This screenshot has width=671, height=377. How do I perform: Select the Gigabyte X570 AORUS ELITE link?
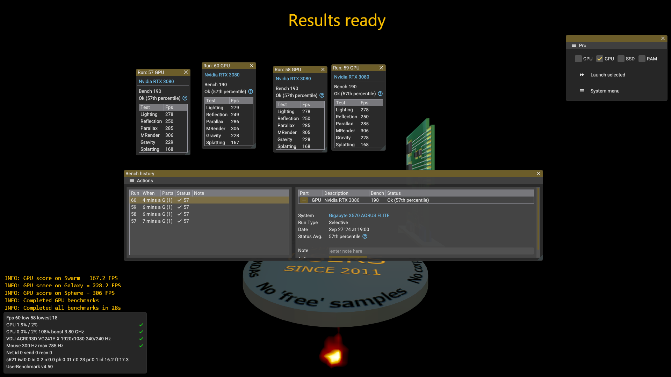point(359,215)
